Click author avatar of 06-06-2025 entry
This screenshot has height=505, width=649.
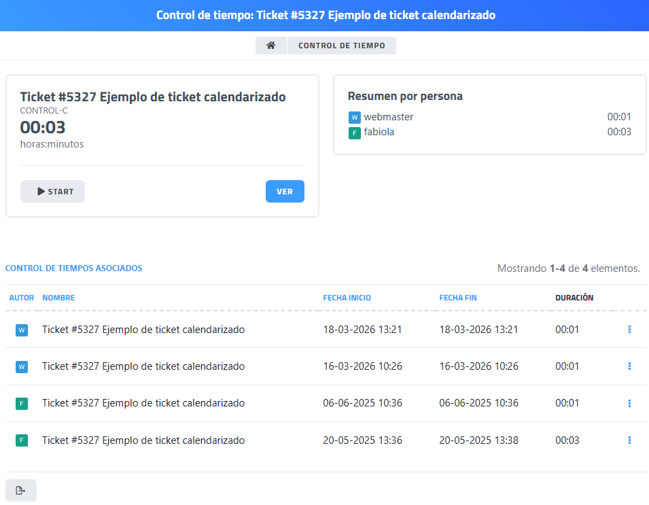pyautogui.click(x=22, y=404)
